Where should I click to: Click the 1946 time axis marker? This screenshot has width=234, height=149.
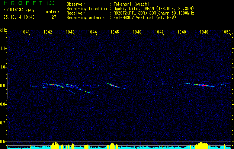click(x=137, y=32)
